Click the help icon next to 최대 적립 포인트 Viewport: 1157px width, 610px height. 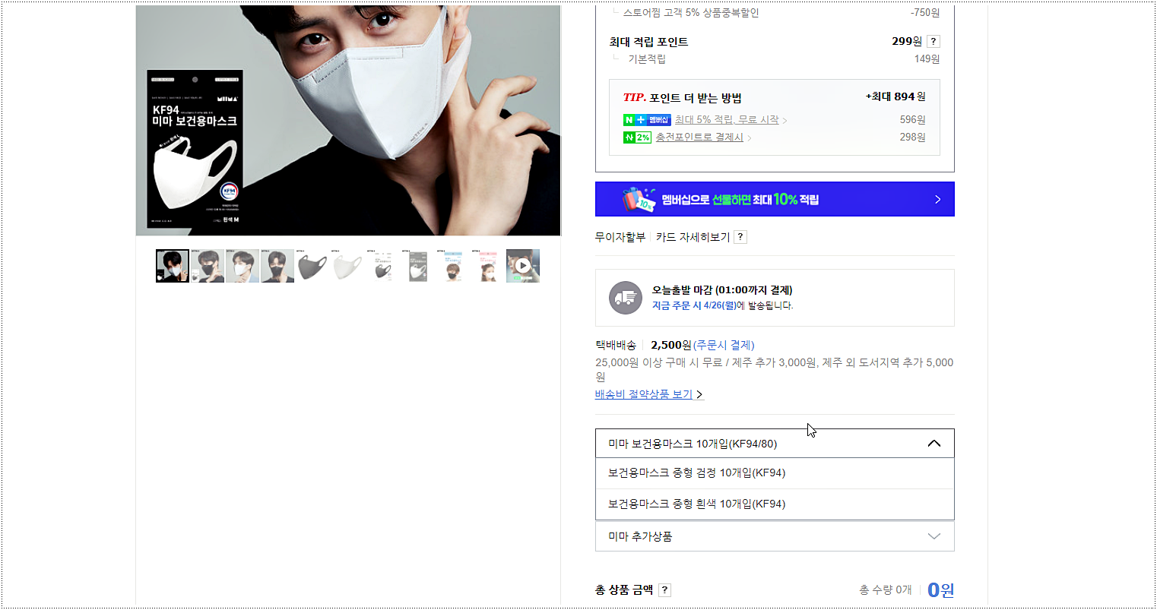tap(934, 42)
